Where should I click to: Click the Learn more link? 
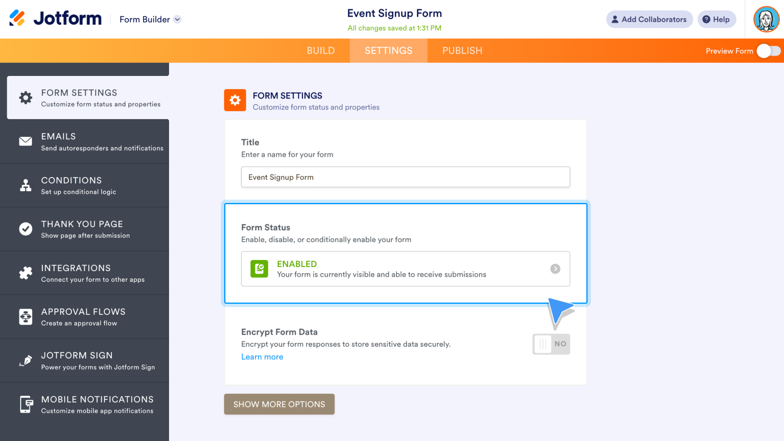point(262,356)
